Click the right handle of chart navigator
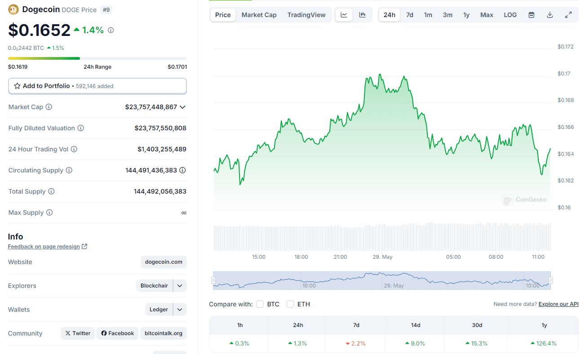The width and height of the screenshot is (586, 354). point(550,280)
